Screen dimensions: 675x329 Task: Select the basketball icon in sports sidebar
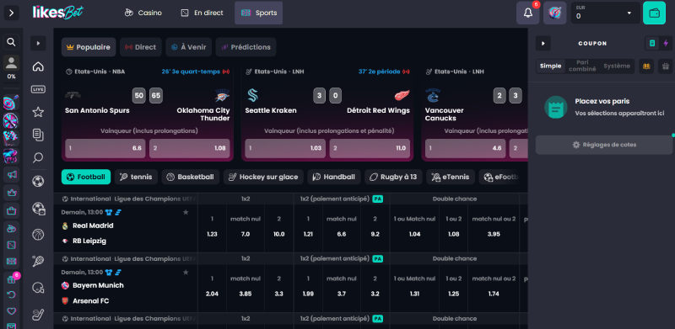[38, 235]
